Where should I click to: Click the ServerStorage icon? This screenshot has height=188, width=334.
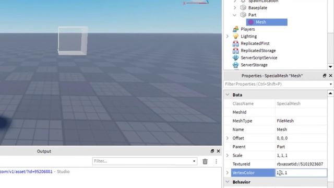click(x=235, y=65)
